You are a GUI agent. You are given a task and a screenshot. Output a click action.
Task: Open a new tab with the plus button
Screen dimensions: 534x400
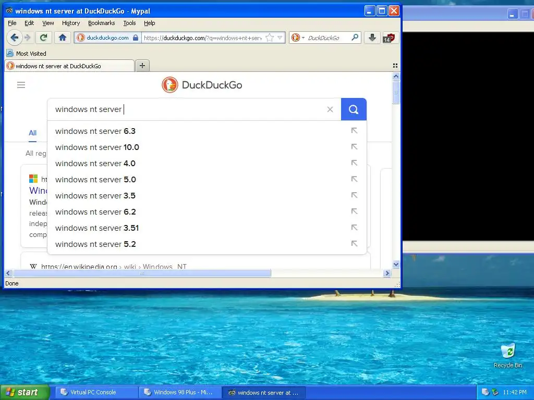pyautogui.click(x=142, y=66)
